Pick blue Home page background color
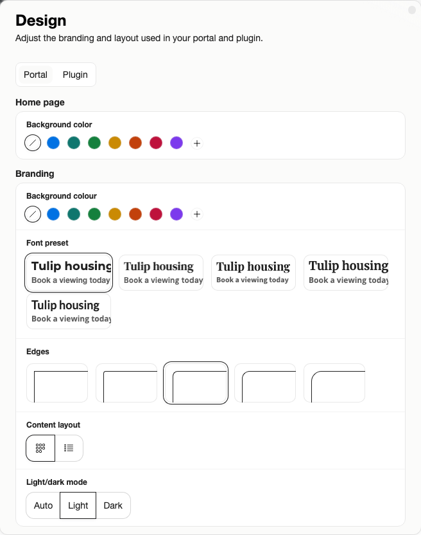 (x=53, y=143)
